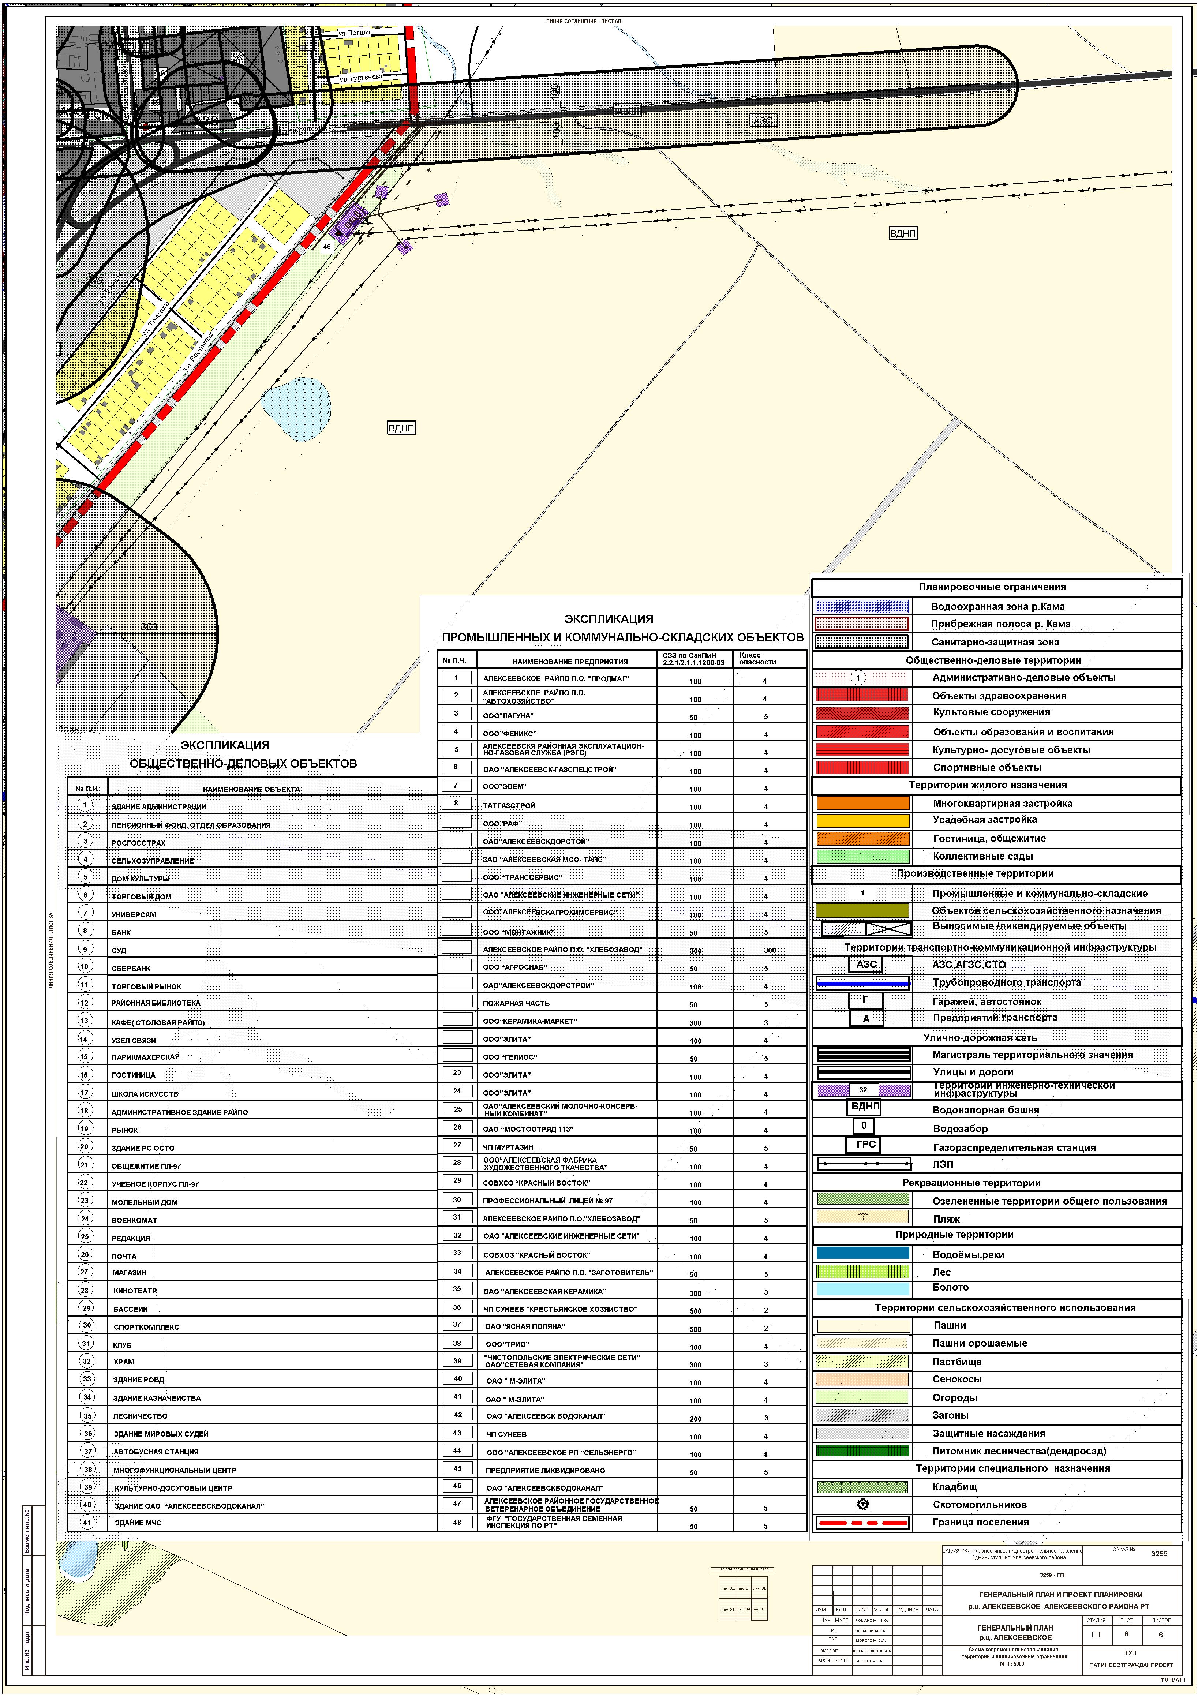Select the purple 32 infrastructure symbol in legend
This screenshot has height=1696, width=1198.
tap(863, 1090)
